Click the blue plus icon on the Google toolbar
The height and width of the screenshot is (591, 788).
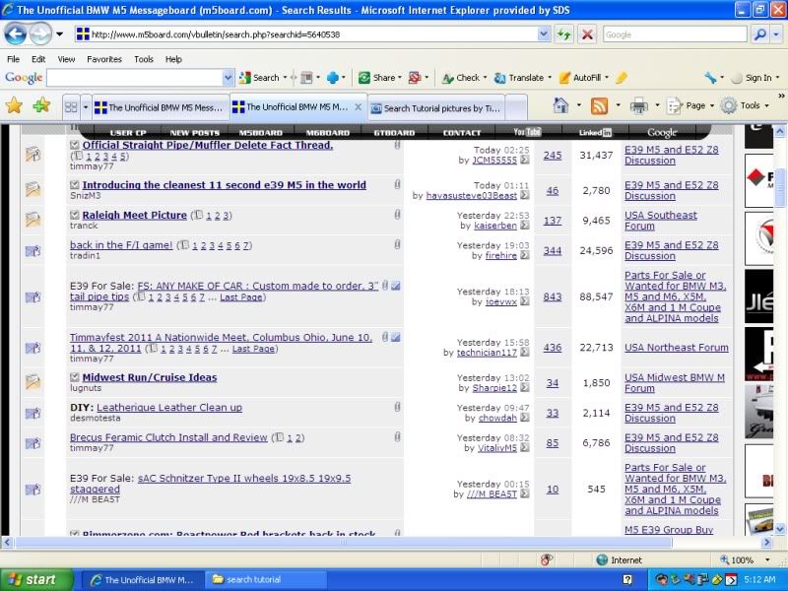333,78
